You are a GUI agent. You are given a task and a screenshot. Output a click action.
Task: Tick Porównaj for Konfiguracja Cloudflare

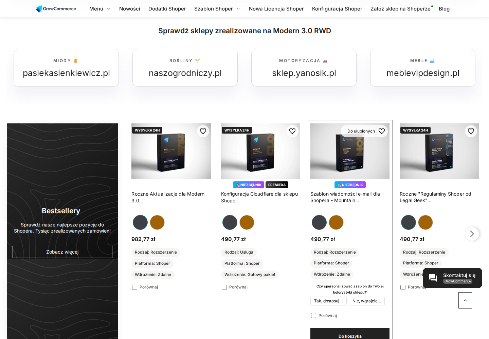click(x=224, y=287)
